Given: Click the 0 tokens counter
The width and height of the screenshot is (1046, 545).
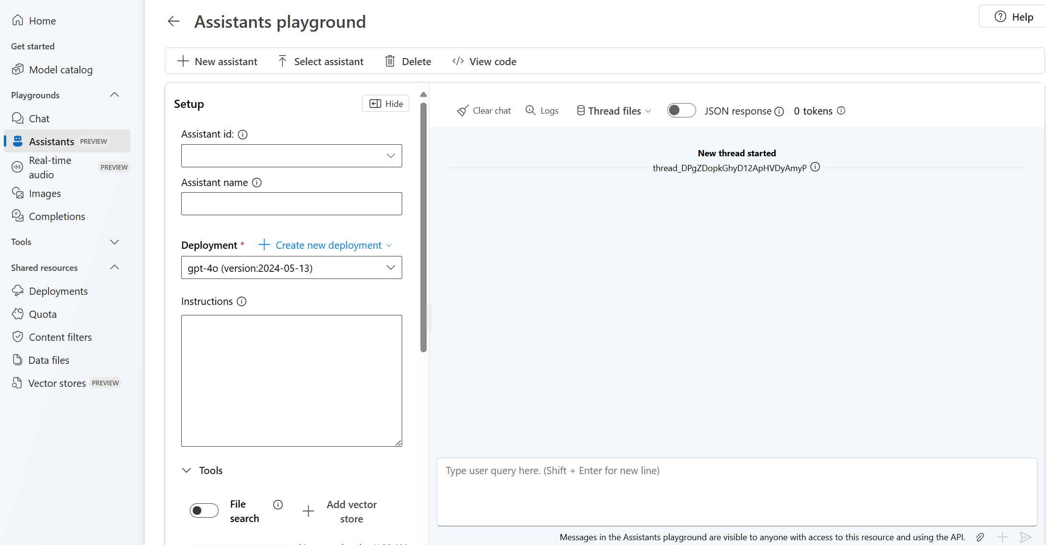Looking at the screenshot, I should (813, 111).
